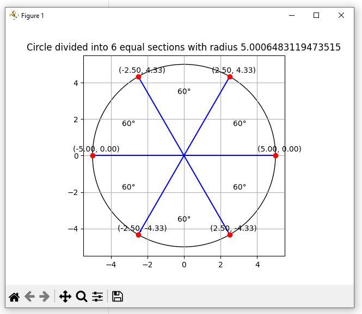The height and width of the screenshot is (314, 362).
Task: Maximize the Figure 1 window
Action: click(x=316, y=15)
